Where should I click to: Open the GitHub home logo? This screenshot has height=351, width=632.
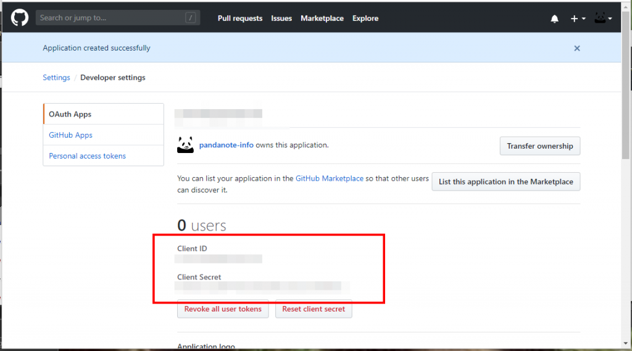(19, 18)
